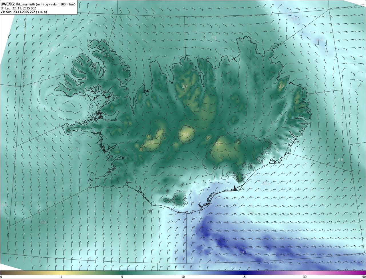Click the 3.7 value in north Iceland
366x279 pixels.
(185, 86)
